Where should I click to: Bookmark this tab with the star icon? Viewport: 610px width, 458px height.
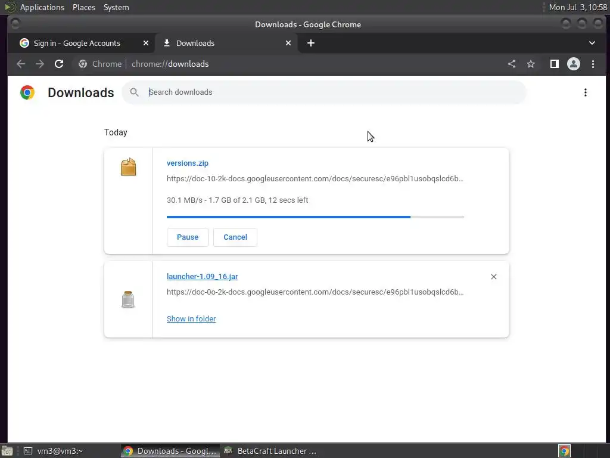(x=531, y=64)
